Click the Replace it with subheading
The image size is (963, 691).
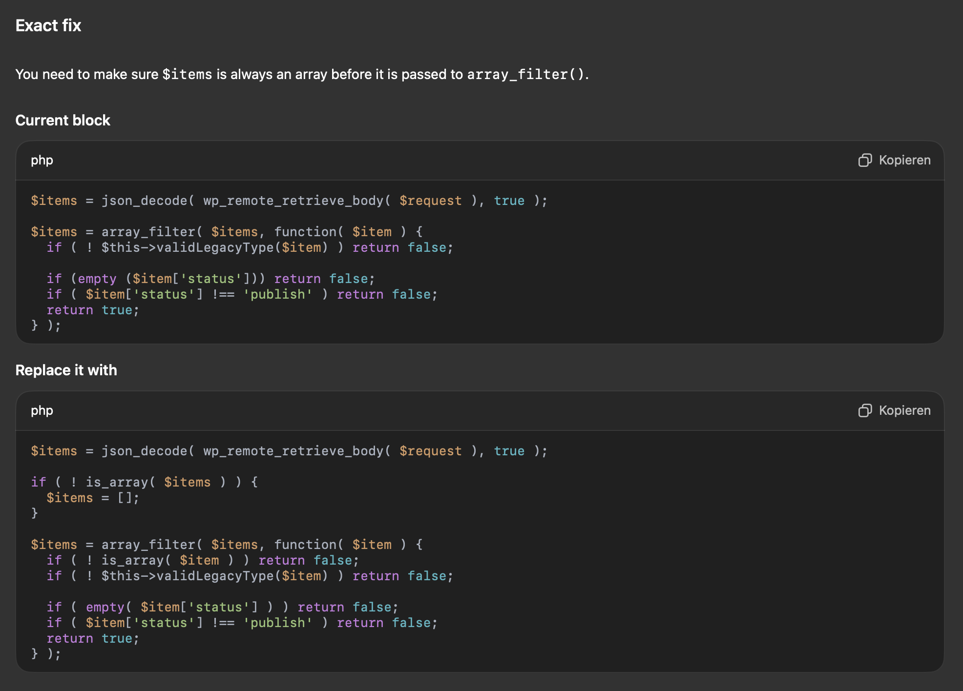(x=66, y=370)
